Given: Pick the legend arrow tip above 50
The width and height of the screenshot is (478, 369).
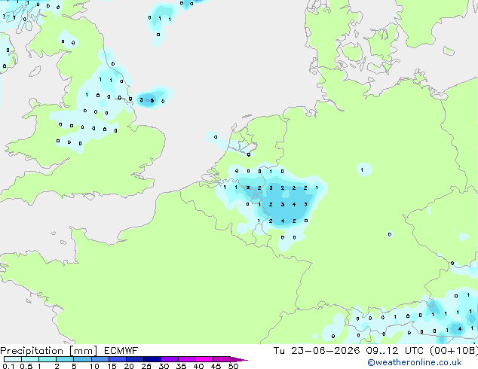Looking at the screenshot, I should (x=239, y=359).
